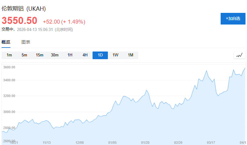The width and height of the screenshot is (247, 145).
Task: Click the 01/05 date on the x-axis
Action: click(x=112, y=143)
